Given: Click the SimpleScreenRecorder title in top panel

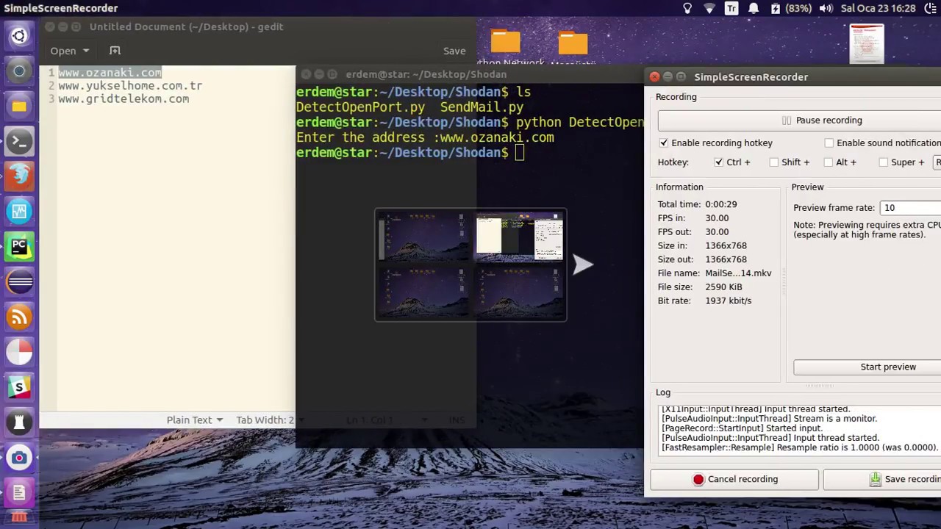Looking at the screenshot, I should click(61, 8).
